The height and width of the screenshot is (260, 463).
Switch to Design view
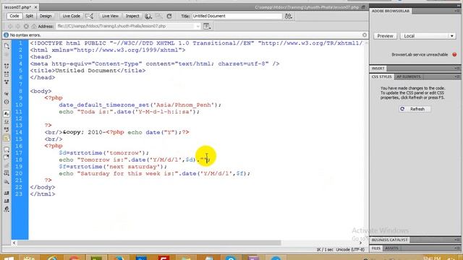(46, 16)
